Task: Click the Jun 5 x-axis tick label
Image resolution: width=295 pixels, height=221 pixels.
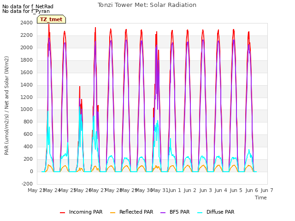Action: pos(236,190)
